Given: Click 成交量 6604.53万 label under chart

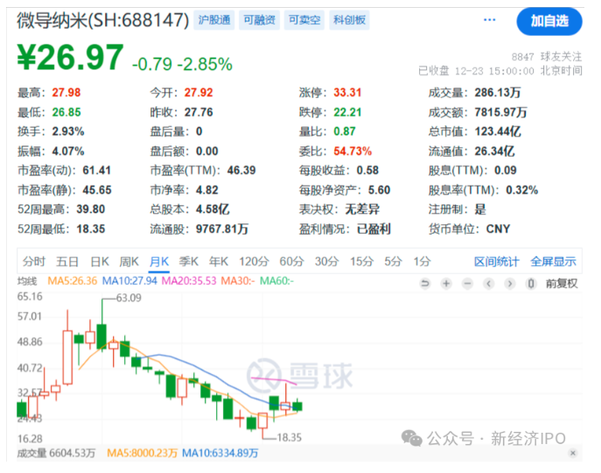Looking at the screenshot, I should (56, 453).
